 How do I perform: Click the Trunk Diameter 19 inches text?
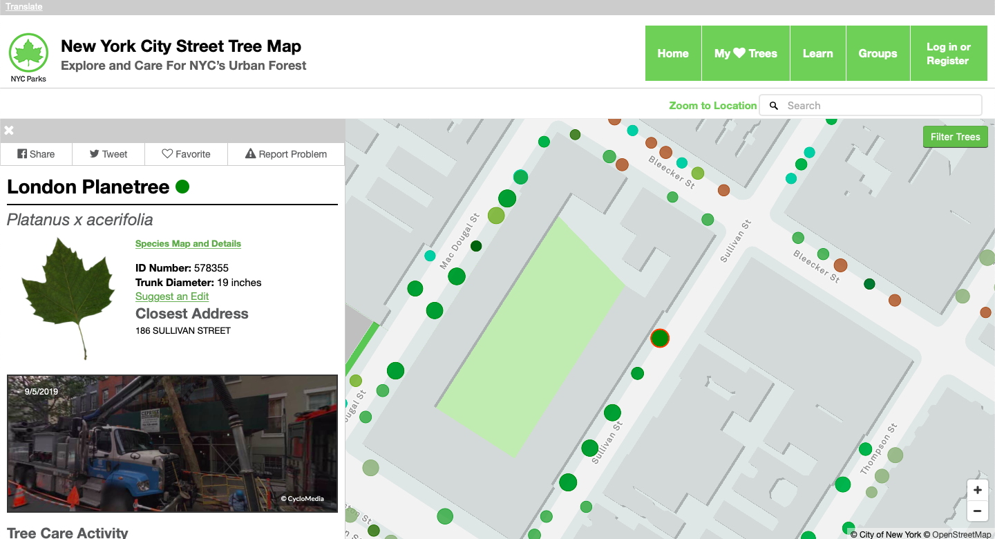[198, 282]
